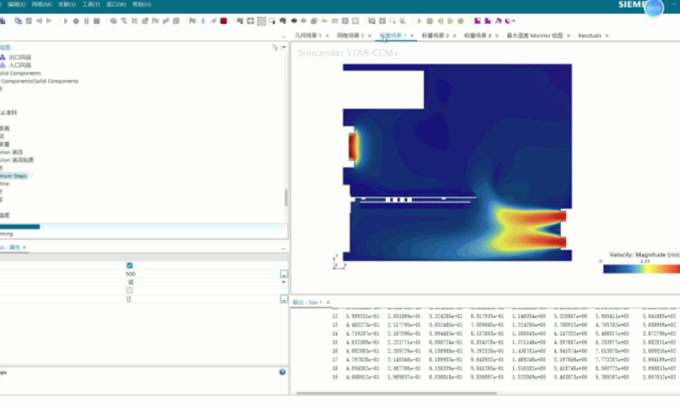680x405 pixels.
Task: Click the back triangle toolbar icon
Action: (39, 21)
